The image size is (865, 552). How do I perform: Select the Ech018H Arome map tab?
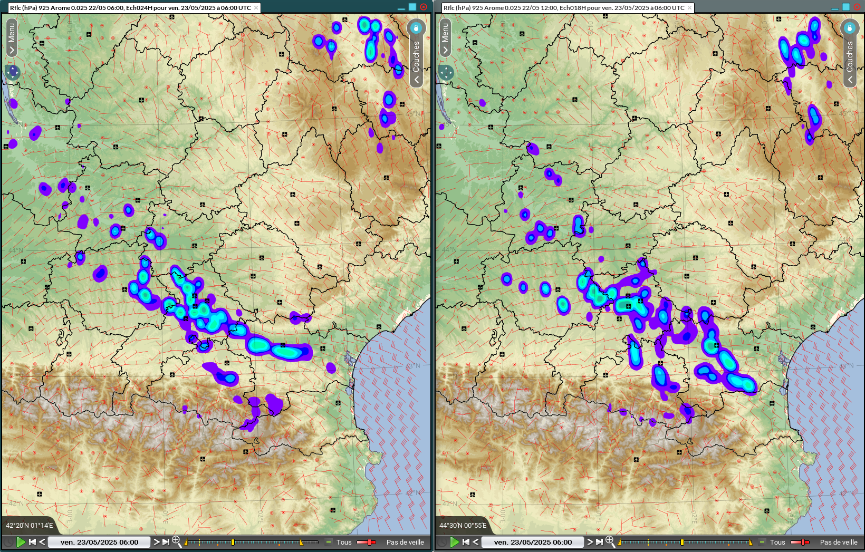coord(564,8)
